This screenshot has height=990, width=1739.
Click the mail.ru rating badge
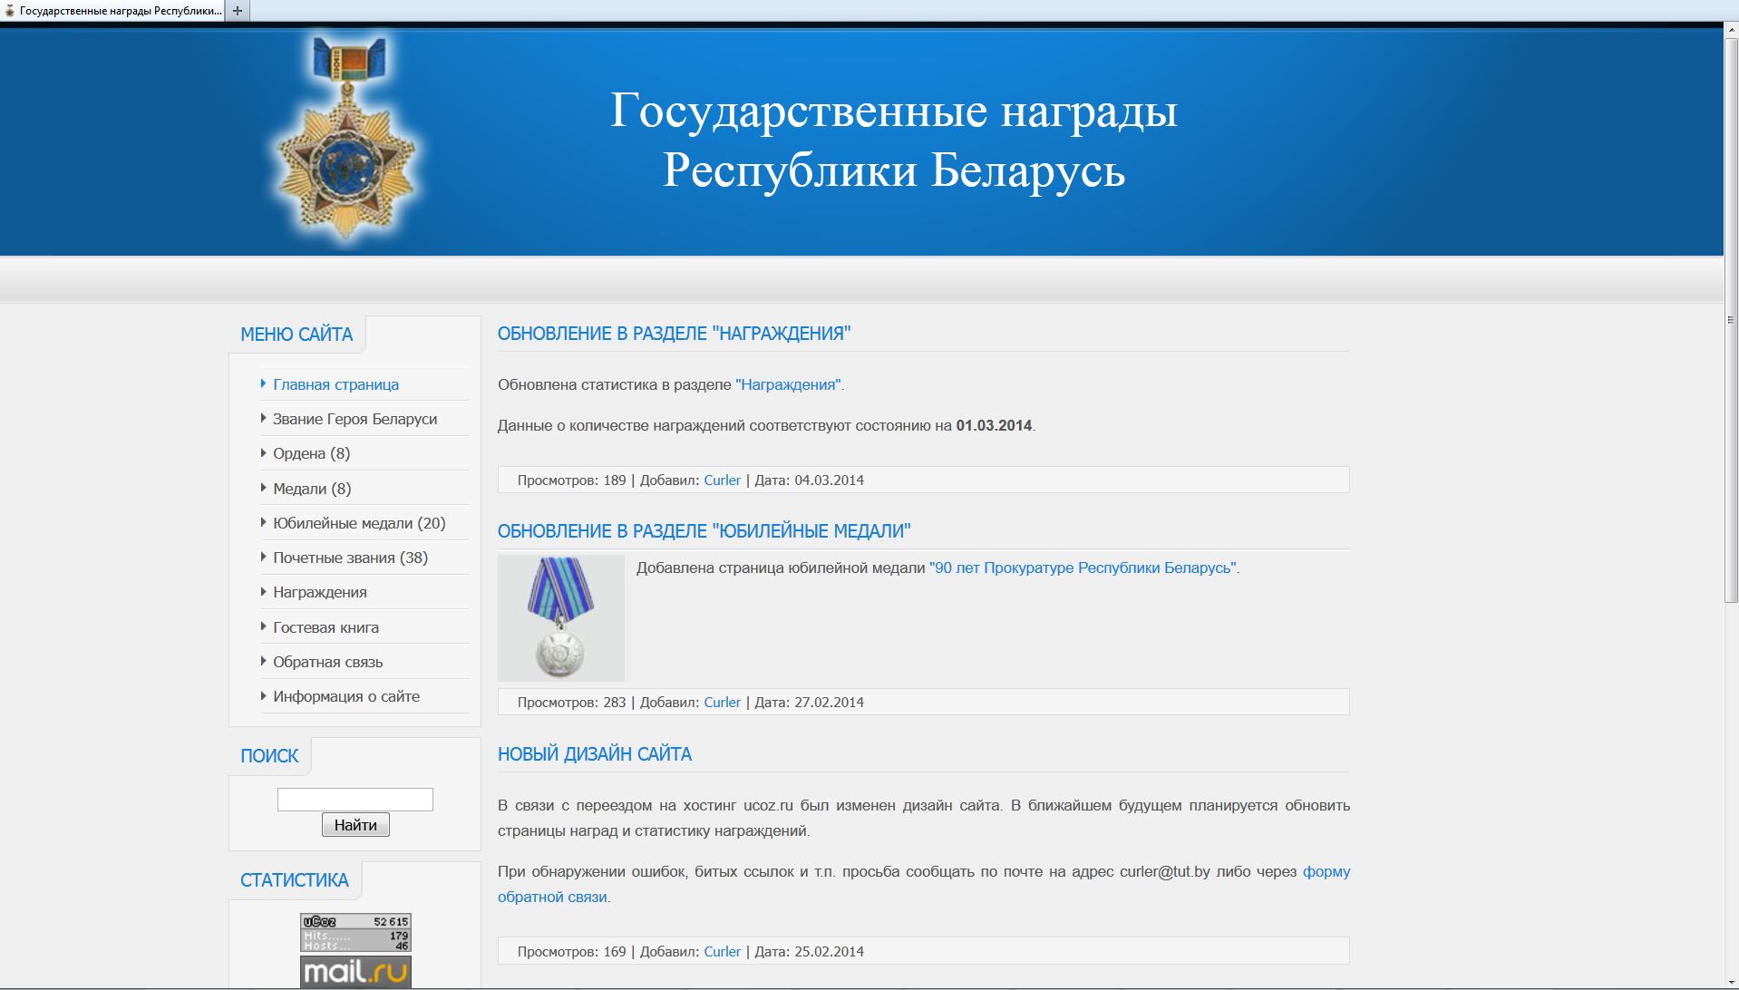click(x=355, y=972)
